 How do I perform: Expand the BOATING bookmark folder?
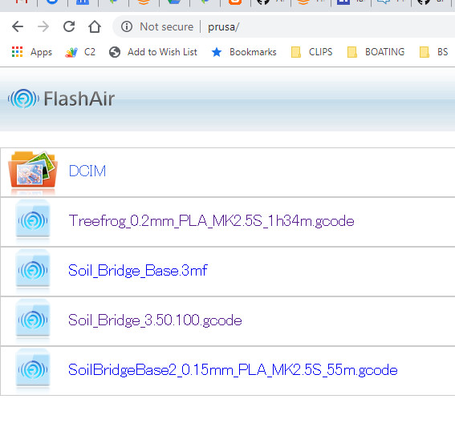click(x=376, y=52)
